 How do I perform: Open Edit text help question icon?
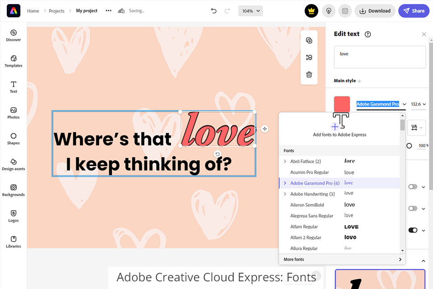click(368, 34)
